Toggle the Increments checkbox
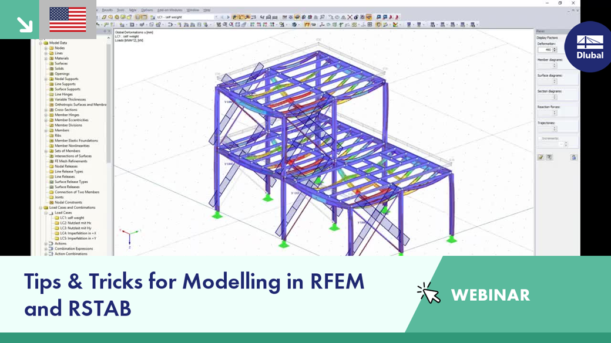611x343 pixels. (540, 138)
